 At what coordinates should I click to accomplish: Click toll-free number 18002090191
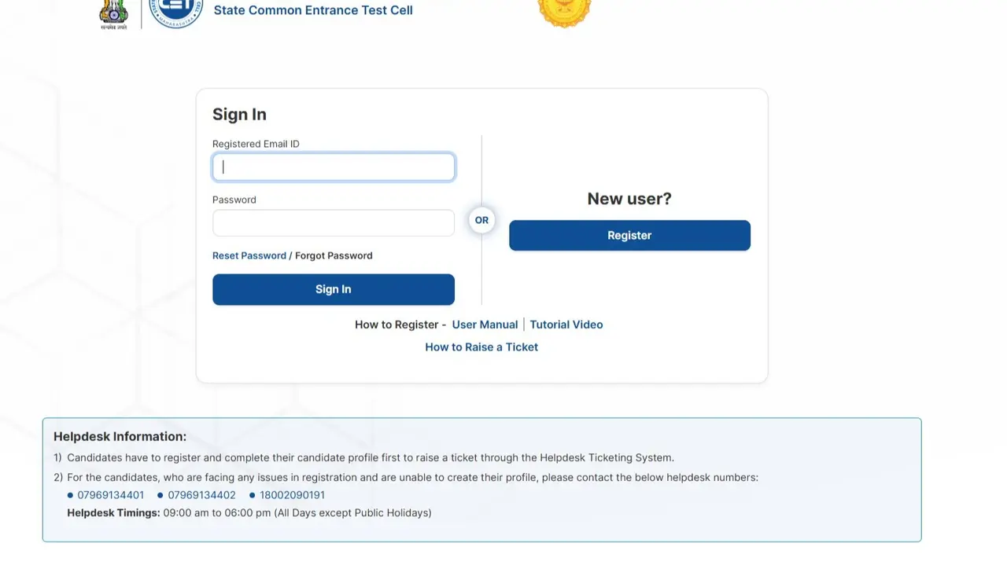[x=291, y=495]
